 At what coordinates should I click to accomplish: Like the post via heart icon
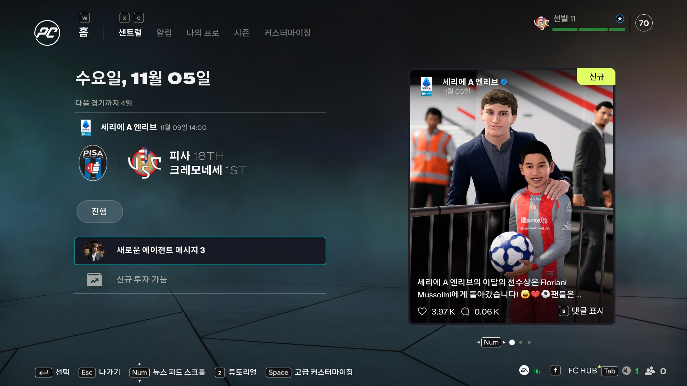pyautogui.click(x=422, y=311)
